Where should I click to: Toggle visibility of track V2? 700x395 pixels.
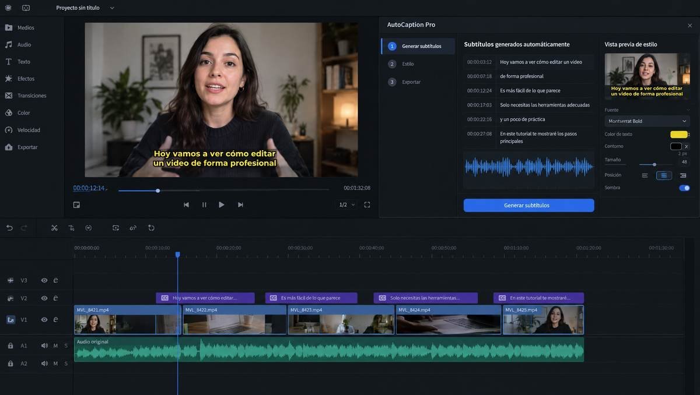44,298
